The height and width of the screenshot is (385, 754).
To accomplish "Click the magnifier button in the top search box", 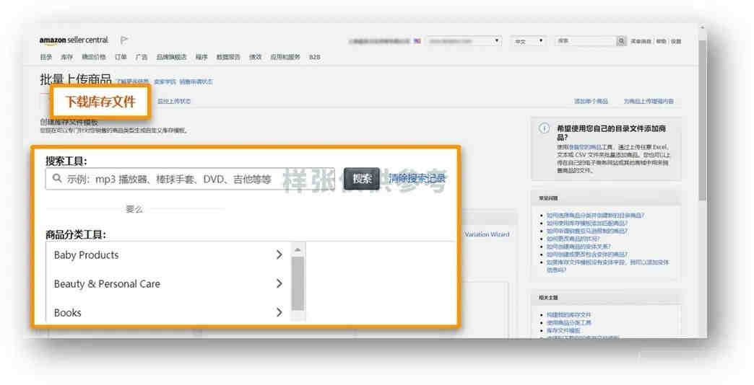I will pyautogui.click(x=621, y=41).
